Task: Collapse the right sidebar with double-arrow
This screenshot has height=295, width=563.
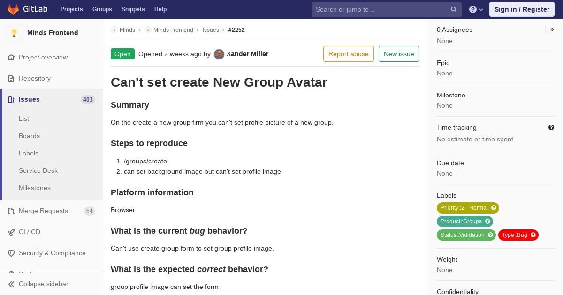Action: (x=552, y=29)
